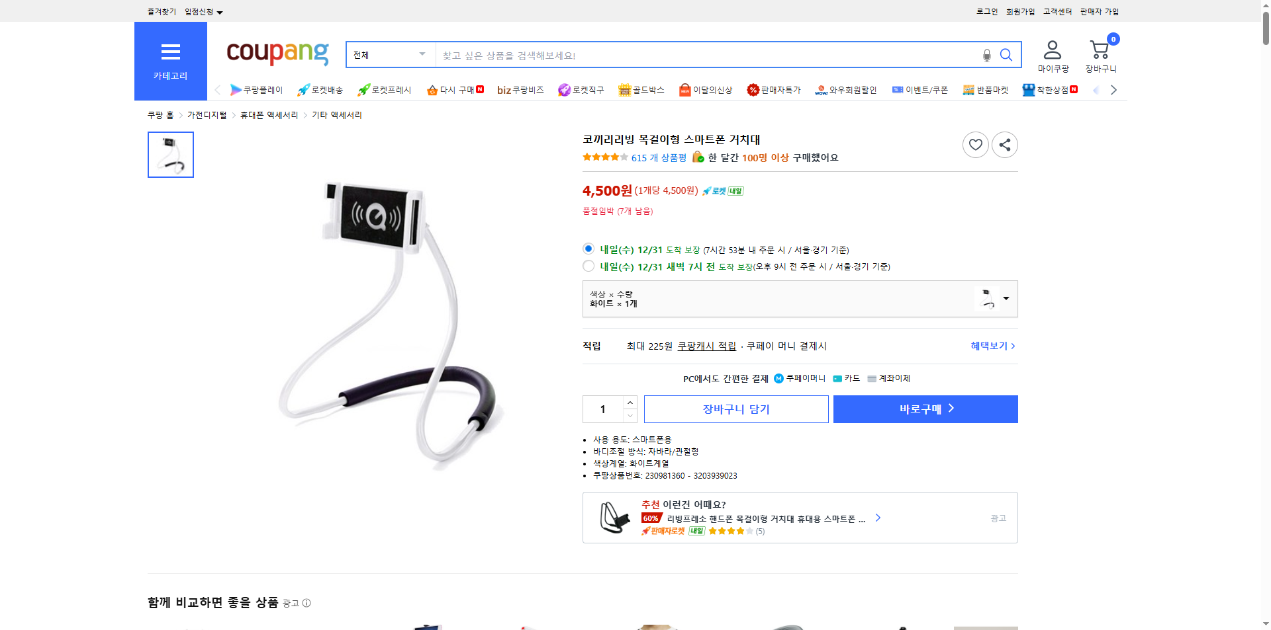Select the 골드박스 rocket icon
This screenshot has height=630, width=1271.
[625, 89]
